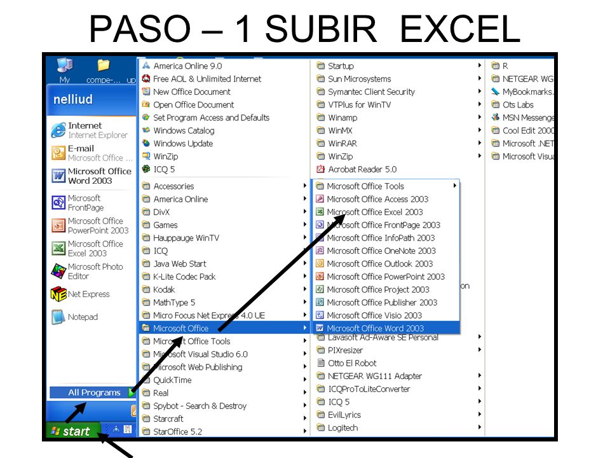Click the E-mail Microsoft Office icon
Viewport: 610px width, 458px height.
58,153
